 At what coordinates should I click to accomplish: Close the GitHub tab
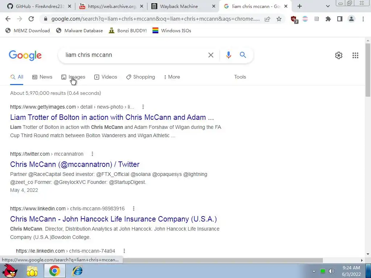coord(69,7)
